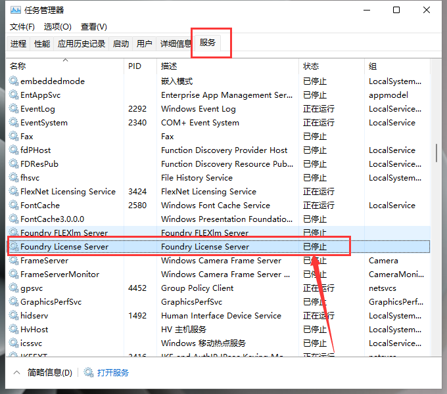Click description 'HV 主机服务'
Image resolution: width=447 pixels, height=394 pixels.
pyautogui.click(x=183, y=330)
